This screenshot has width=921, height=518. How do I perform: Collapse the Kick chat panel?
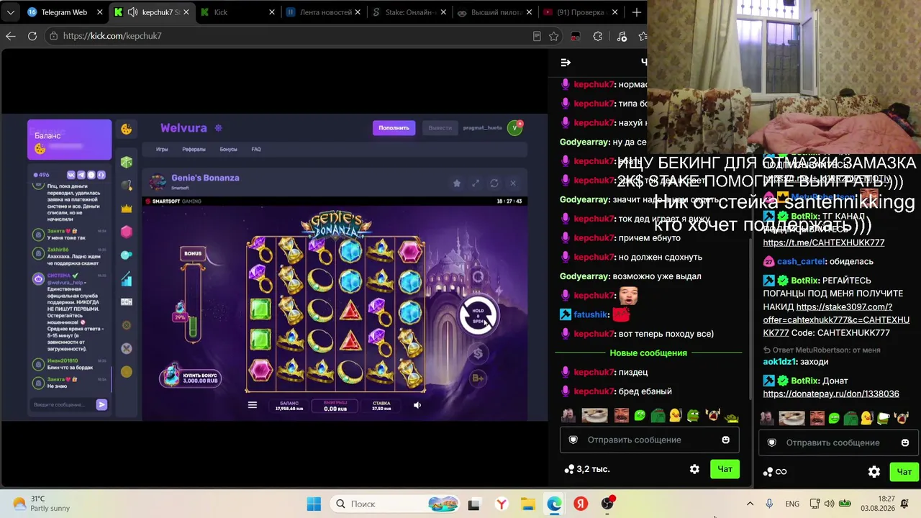(566, 63)
